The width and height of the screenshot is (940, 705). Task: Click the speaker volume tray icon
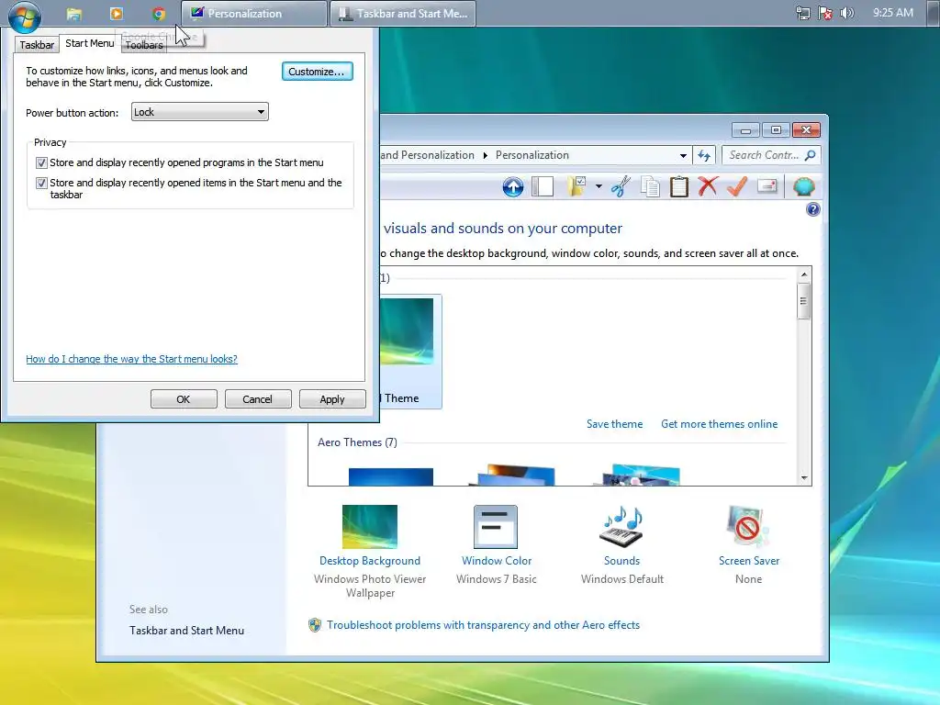click(846, 13)
